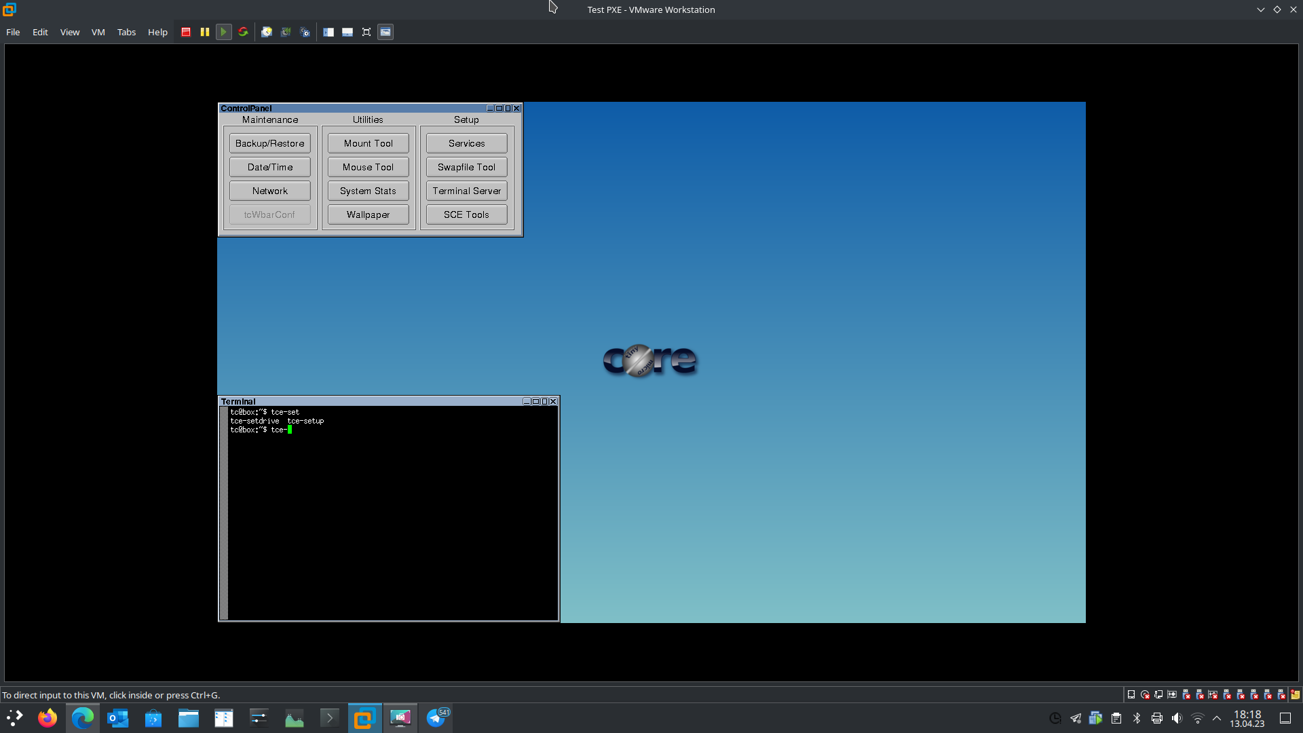This screenshot has height=733, width=1303.
Task: Toggle the library sidebar view
Action: click(x=328, y=32)
